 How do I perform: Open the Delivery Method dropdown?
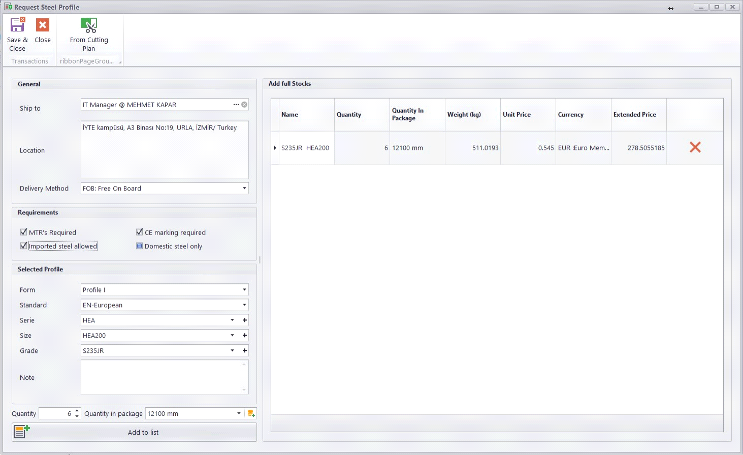click(244, 188)
